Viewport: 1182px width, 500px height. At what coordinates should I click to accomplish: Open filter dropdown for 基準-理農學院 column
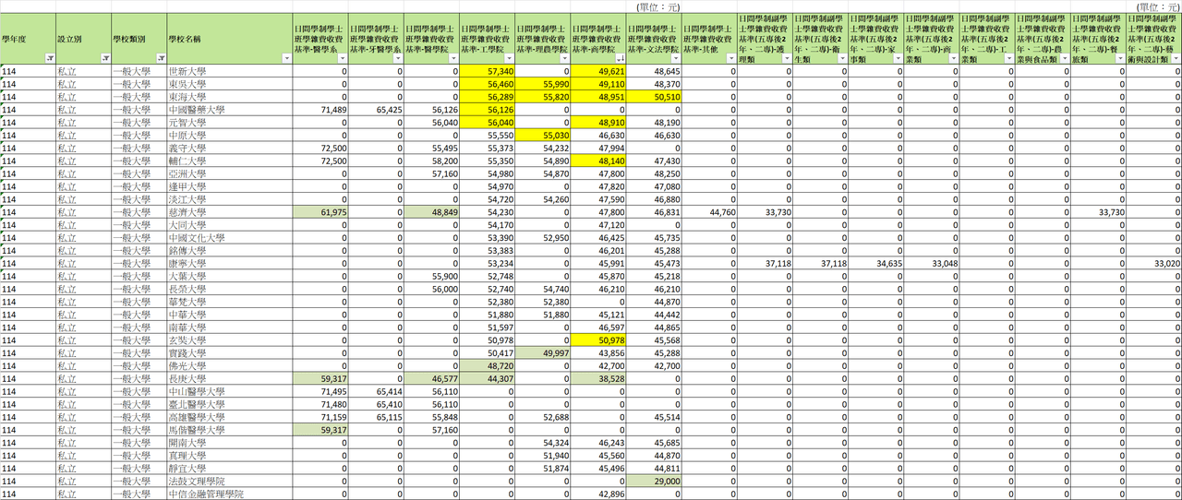(564, 58)
